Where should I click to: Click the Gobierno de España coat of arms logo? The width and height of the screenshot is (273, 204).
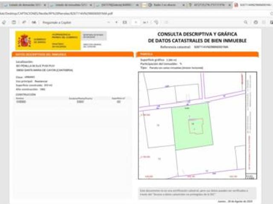tap(24, 41)
